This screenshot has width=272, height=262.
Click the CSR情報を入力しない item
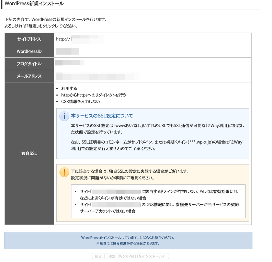(x=80, y=101)
